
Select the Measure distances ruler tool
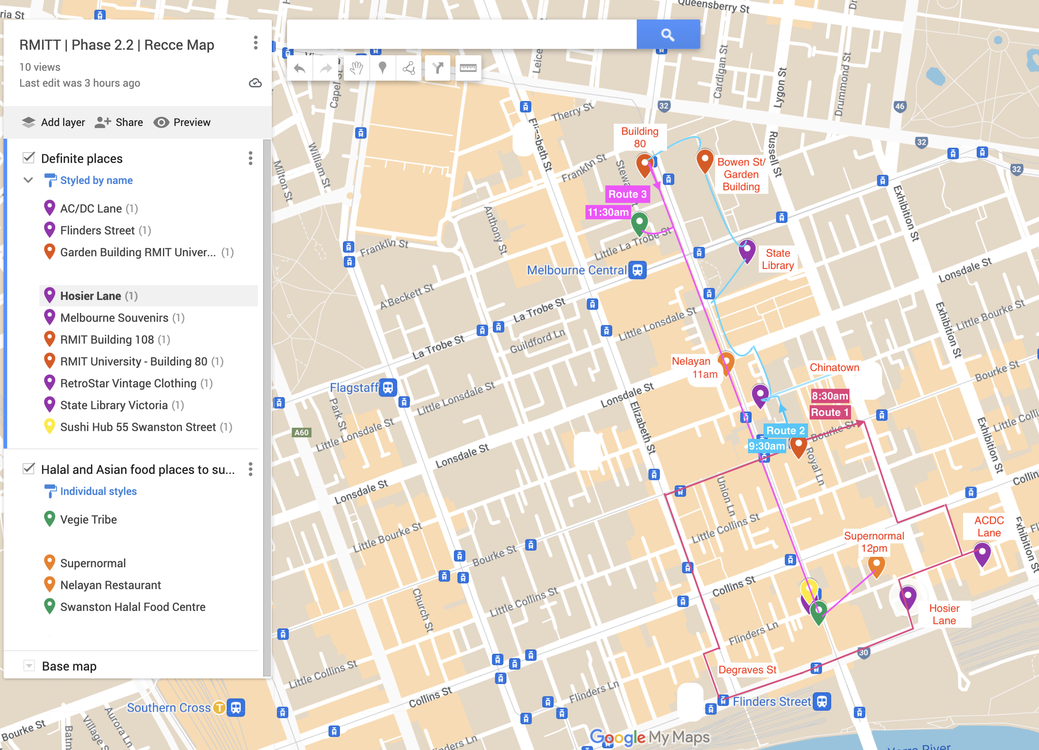(468, 69)
